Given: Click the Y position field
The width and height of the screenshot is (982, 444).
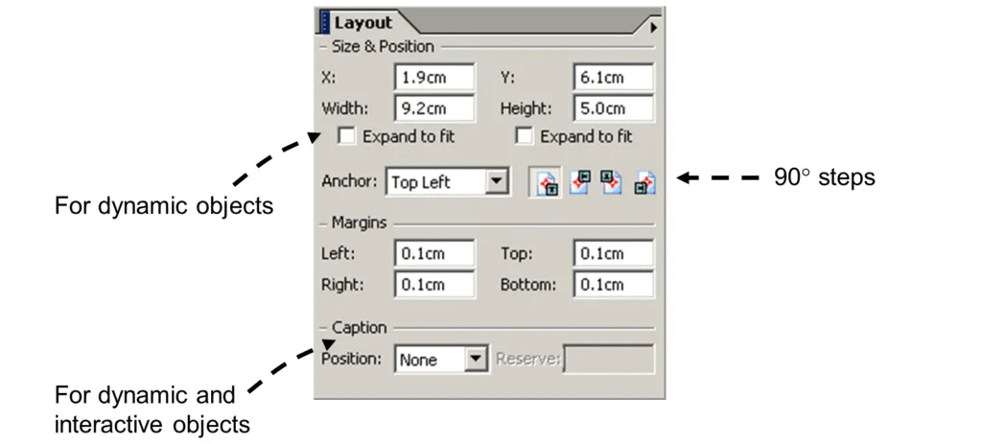Looking at the screenshot, I should coord(613,77).
